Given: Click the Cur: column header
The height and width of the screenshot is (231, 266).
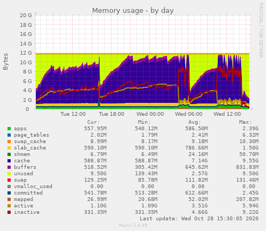Looking at the screenshot, I should pos(94,122).
